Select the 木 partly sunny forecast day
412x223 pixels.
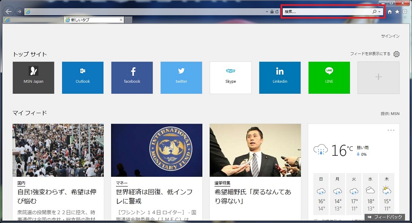[x=387, y=195]
